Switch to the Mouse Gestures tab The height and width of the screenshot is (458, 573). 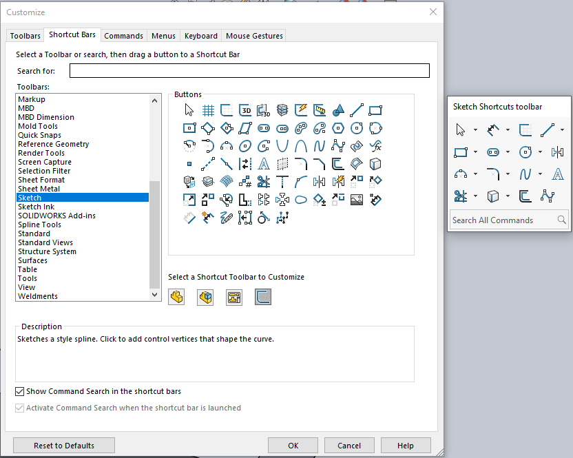pos(254,36)
